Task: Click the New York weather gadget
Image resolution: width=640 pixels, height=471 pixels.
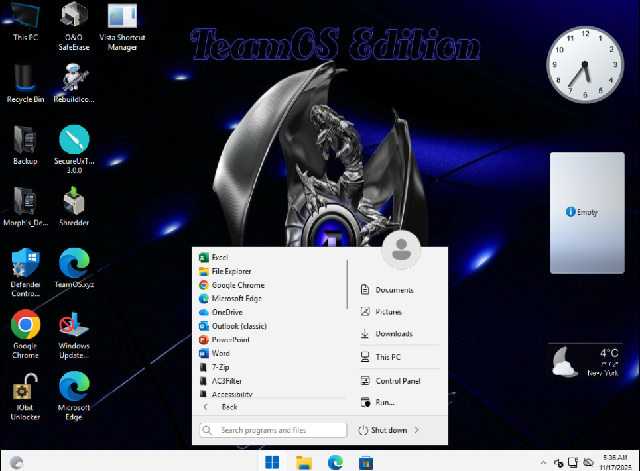Action: pyautogui.click(x=585, y=361)
